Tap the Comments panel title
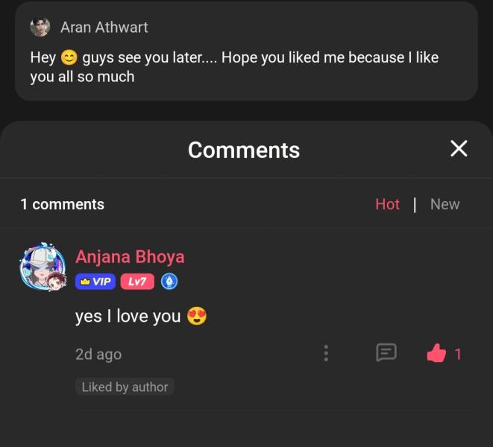Image resolution: width=493 pixels, height=447 pixels. 244,150
